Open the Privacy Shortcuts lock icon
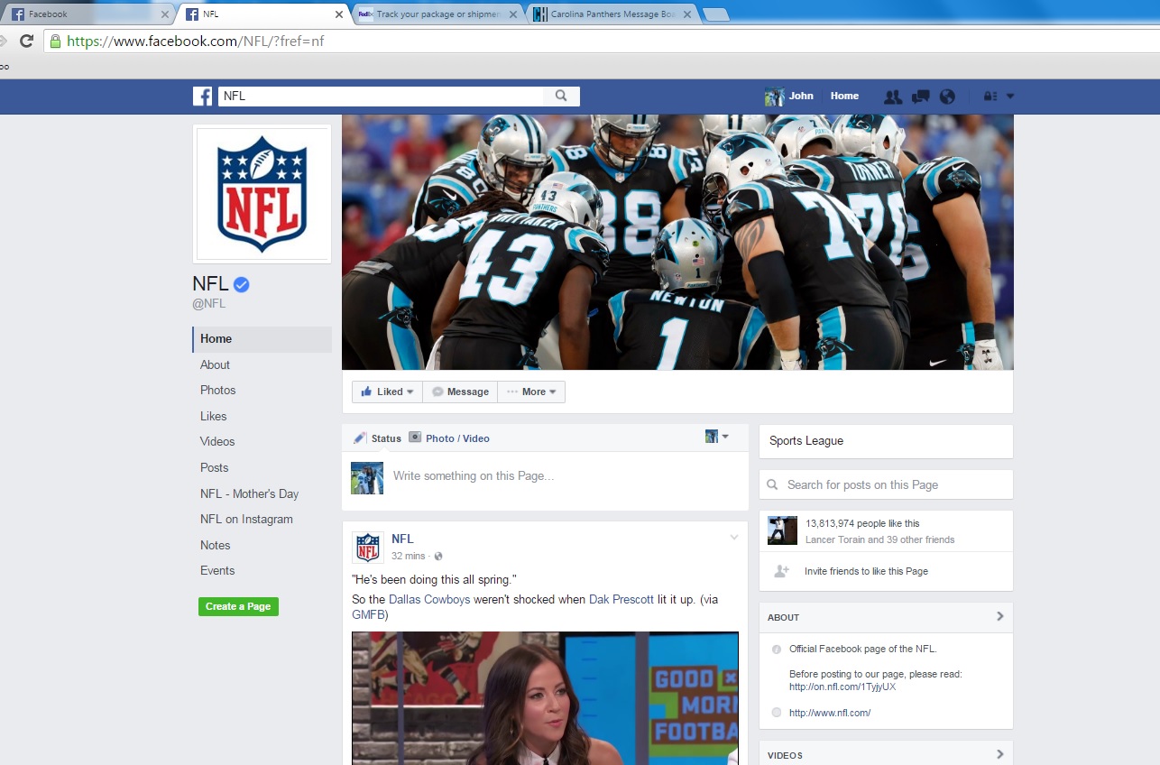Screen dimensions: 1160x765 point(990,97)
